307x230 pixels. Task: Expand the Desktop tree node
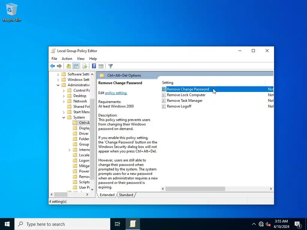[x=64, y=96]
